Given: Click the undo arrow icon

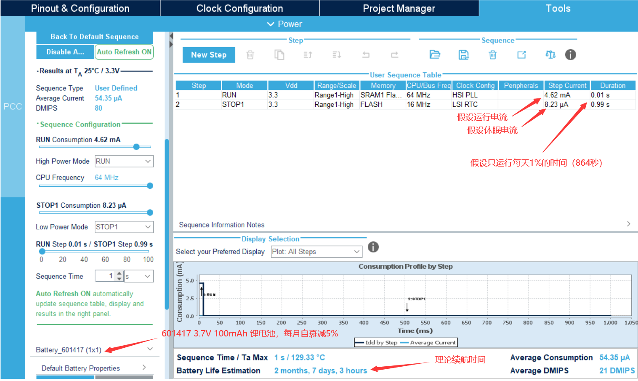Looking at the screenshot, I should 366,55.
